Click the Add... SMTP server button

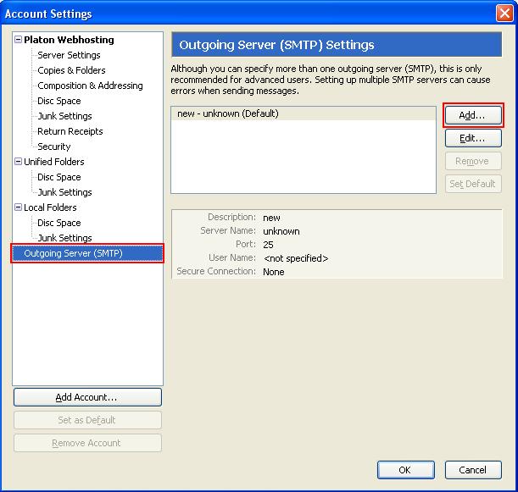[x=473, y=115]
